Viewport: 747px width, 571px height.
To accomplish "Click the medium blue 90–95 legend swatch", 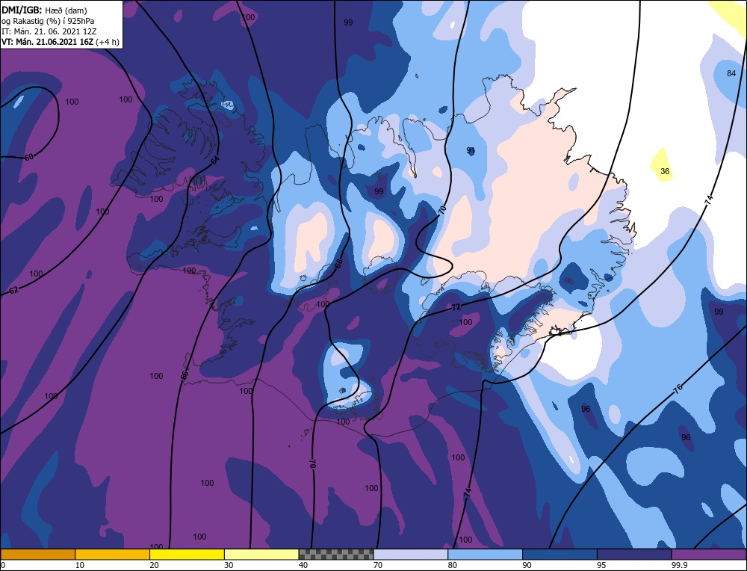I will [560, 555].
